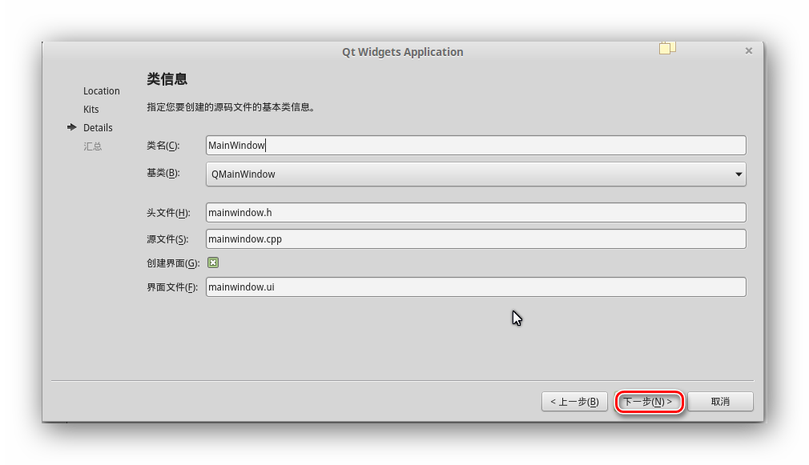Edit the 源文件 mainwindow.cpp field
Viewport: 809px width, 465px height.
tap(476, 239)
